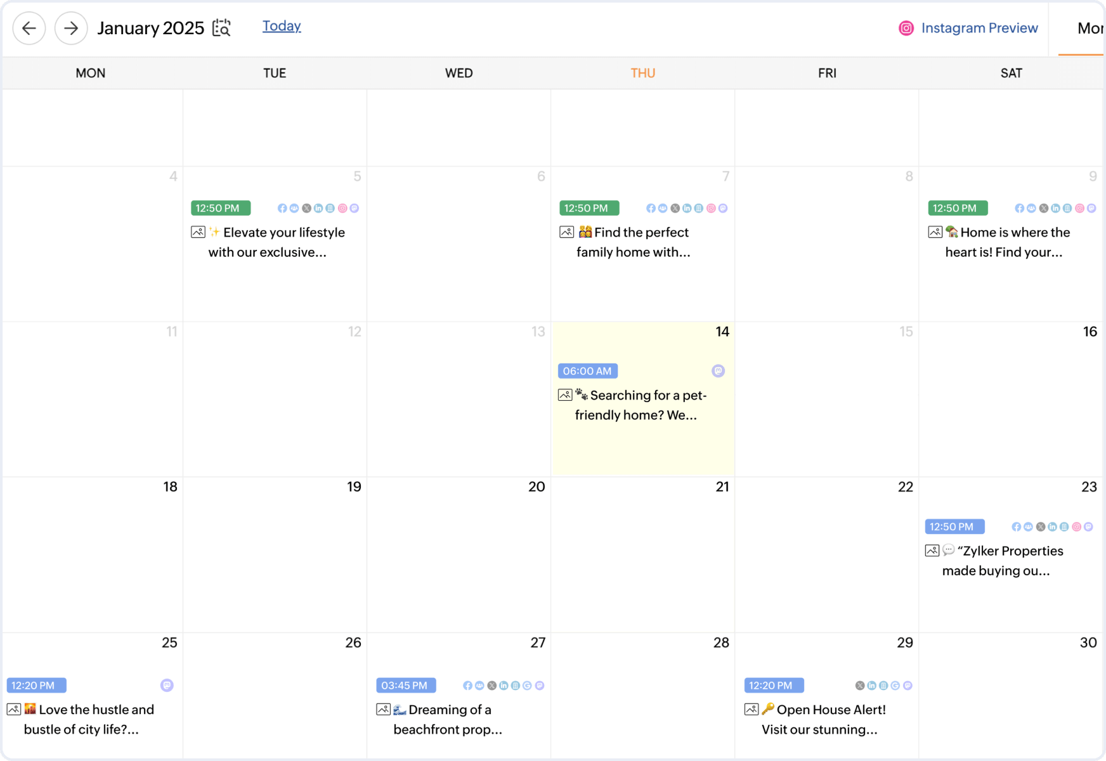1106x761 pixels.
Task: Click the 12:20 PM time badge on January 29
Action: [x=774, y=686]
